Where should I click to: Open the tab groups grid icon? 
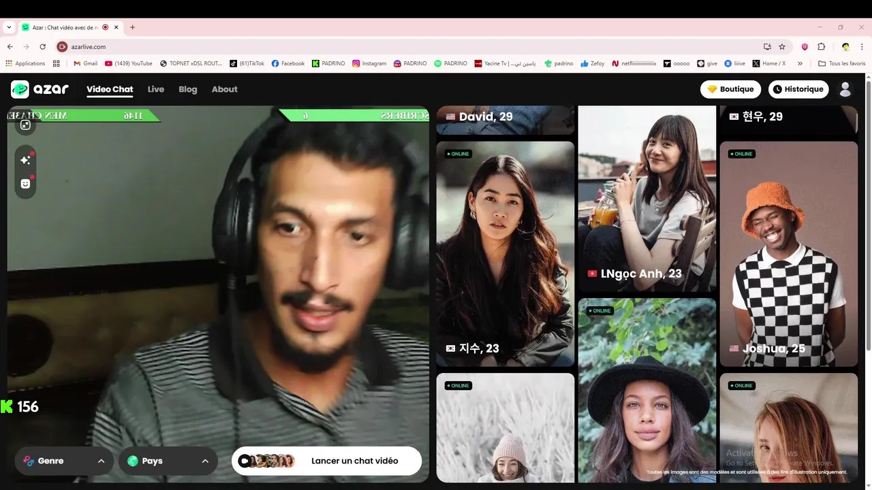click(x=57, y=63)
